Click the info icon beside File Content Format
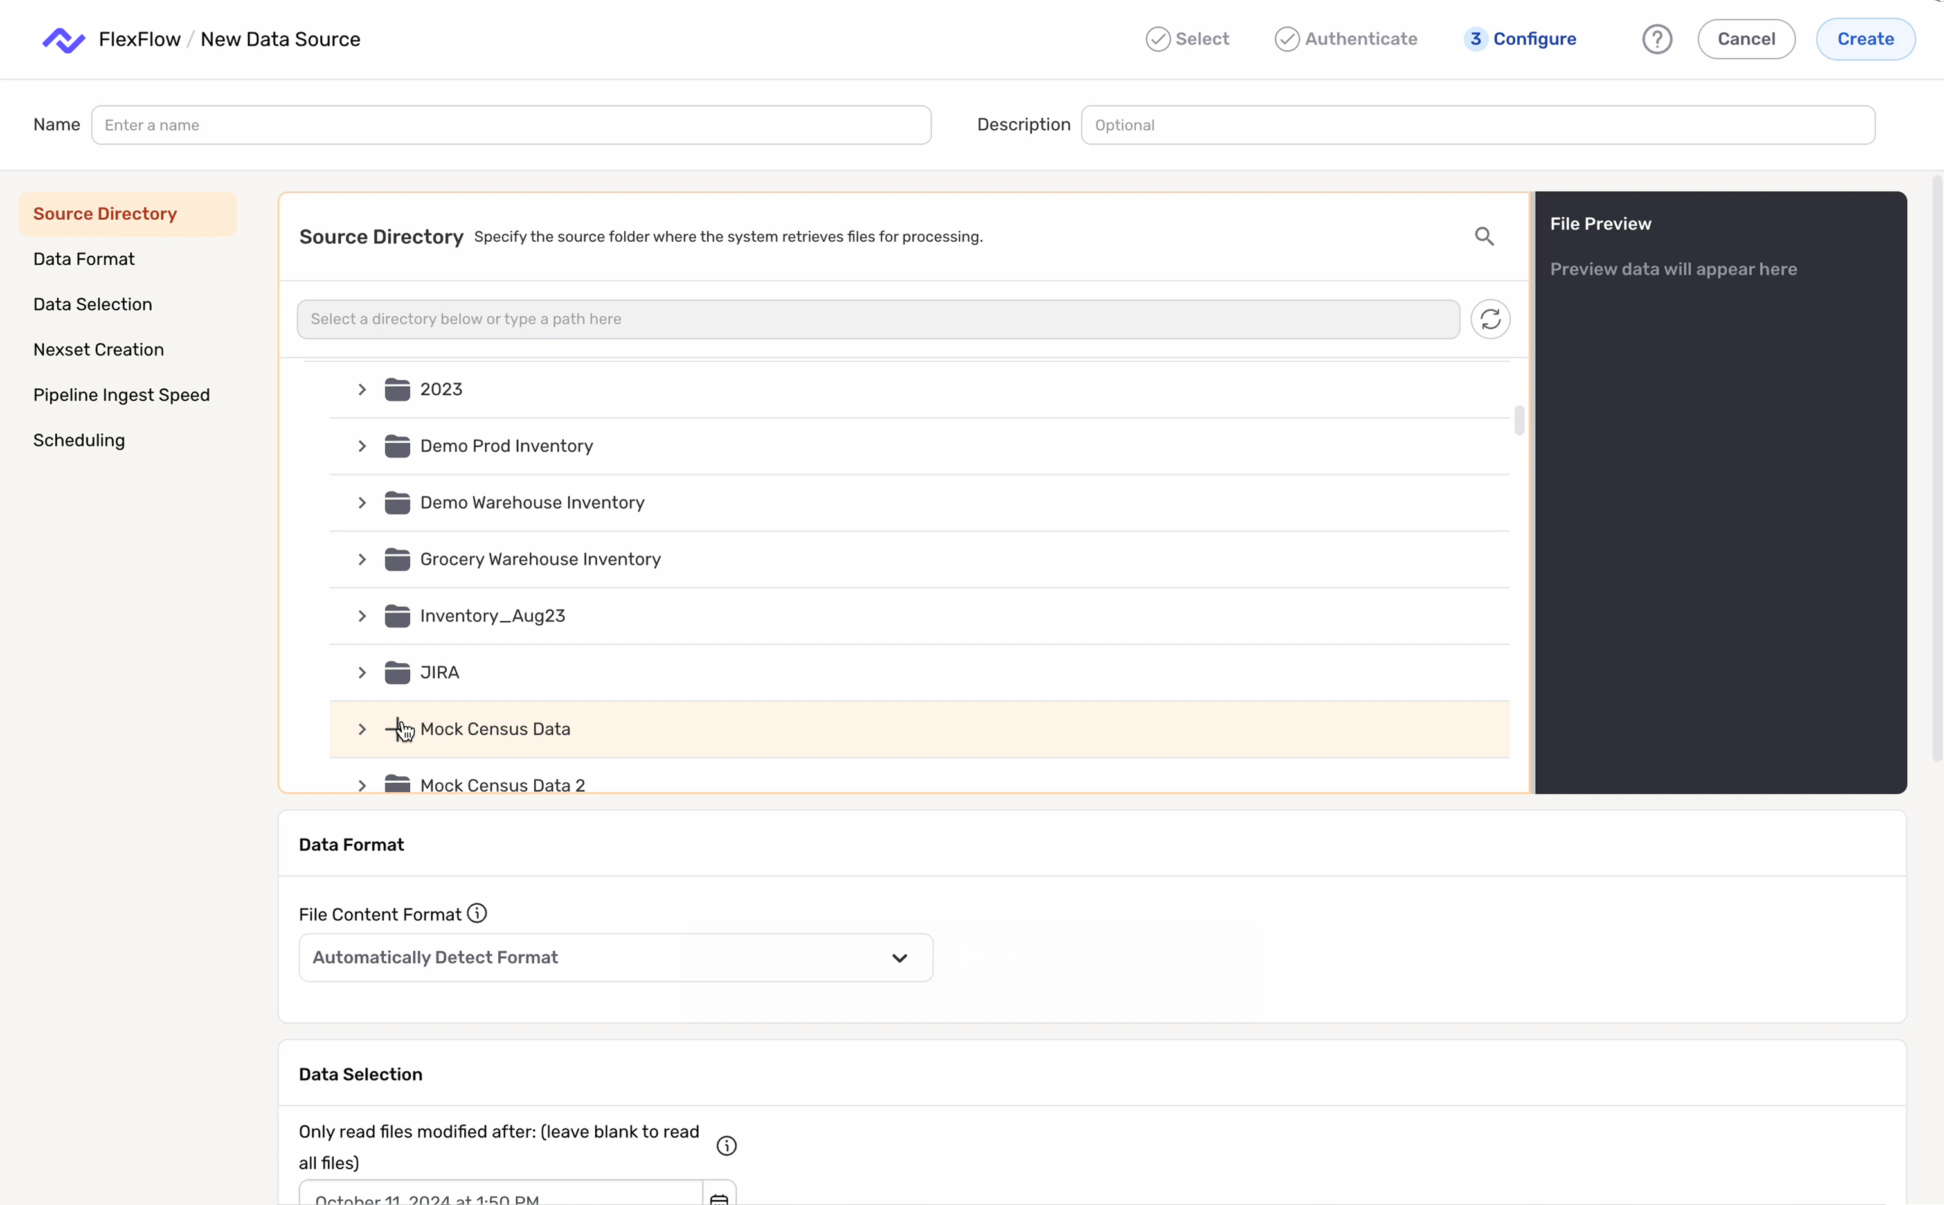The width and height of the screenshot is (1944, 1205). 476,913
